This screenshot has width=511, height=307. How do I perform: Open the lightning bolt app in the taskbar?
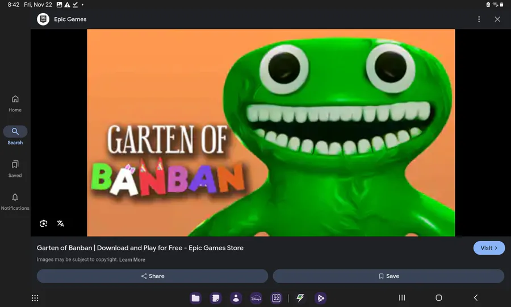[x=300, y=298]
